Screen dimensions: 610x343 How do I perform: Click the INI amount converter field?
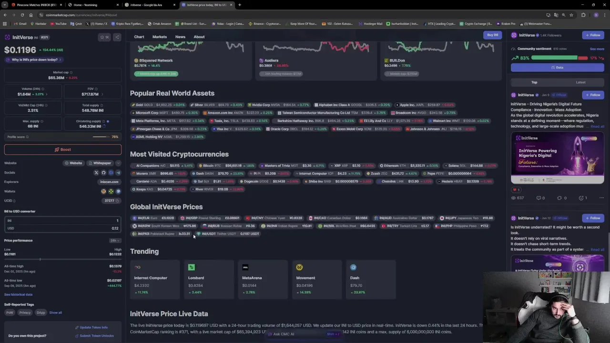pos(62,221)
